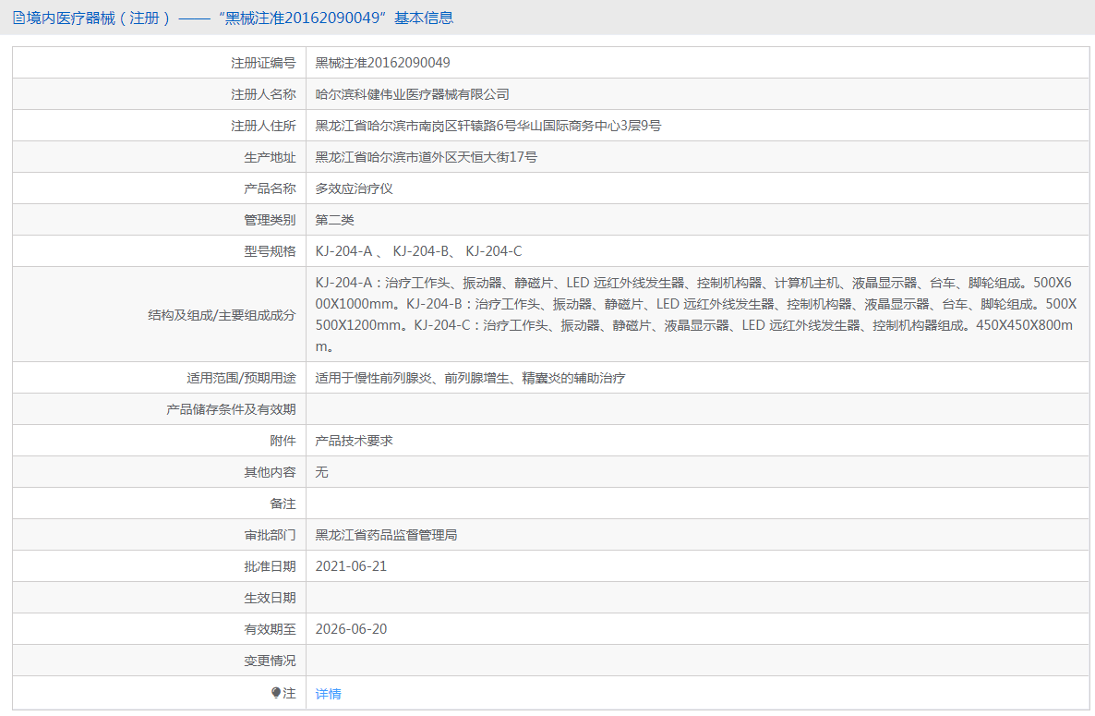Click the 管理类别 label
The image size is (1095, 716).
point(270,220)
